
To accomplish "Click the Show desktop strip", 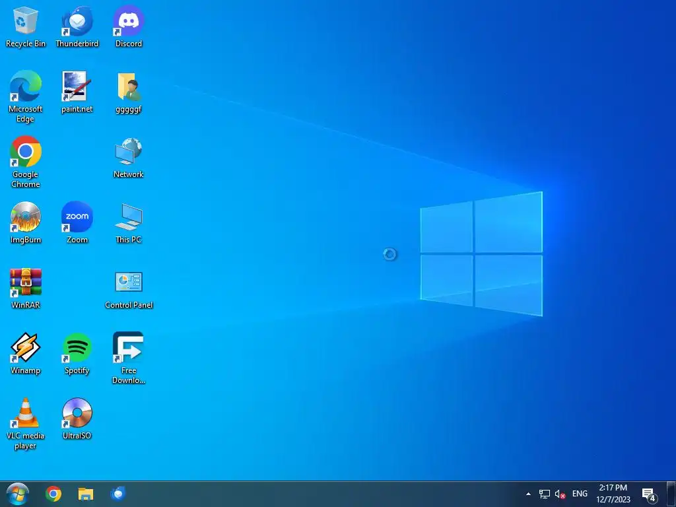I will 671,494.
